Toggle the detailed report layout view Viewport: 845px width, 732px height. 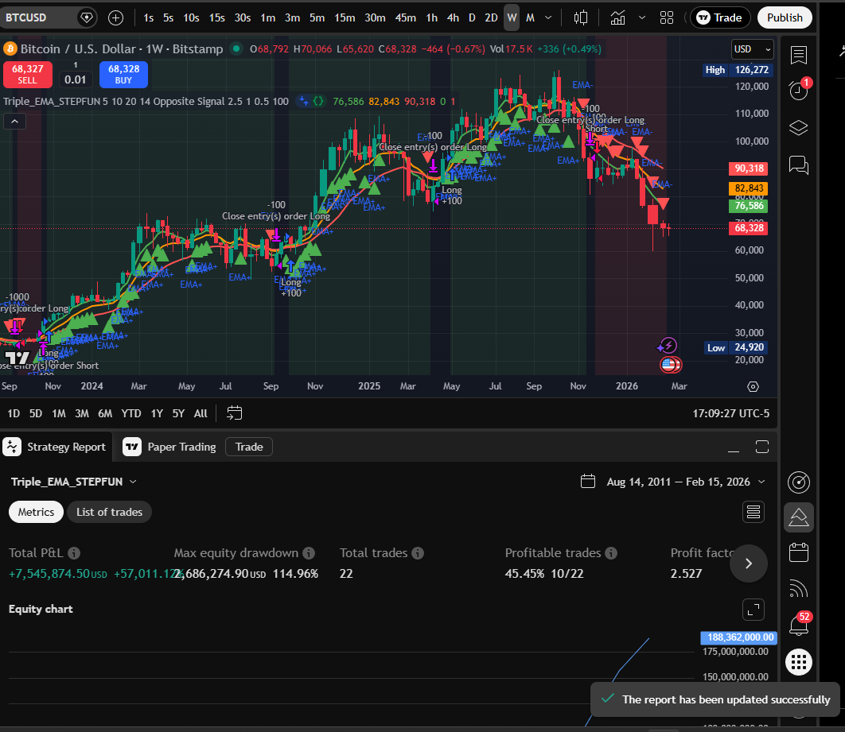tap(753, 511)
